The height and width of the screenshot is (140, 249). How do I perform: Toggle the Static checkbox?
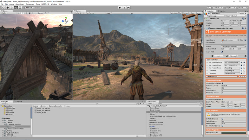click(239, 14)
